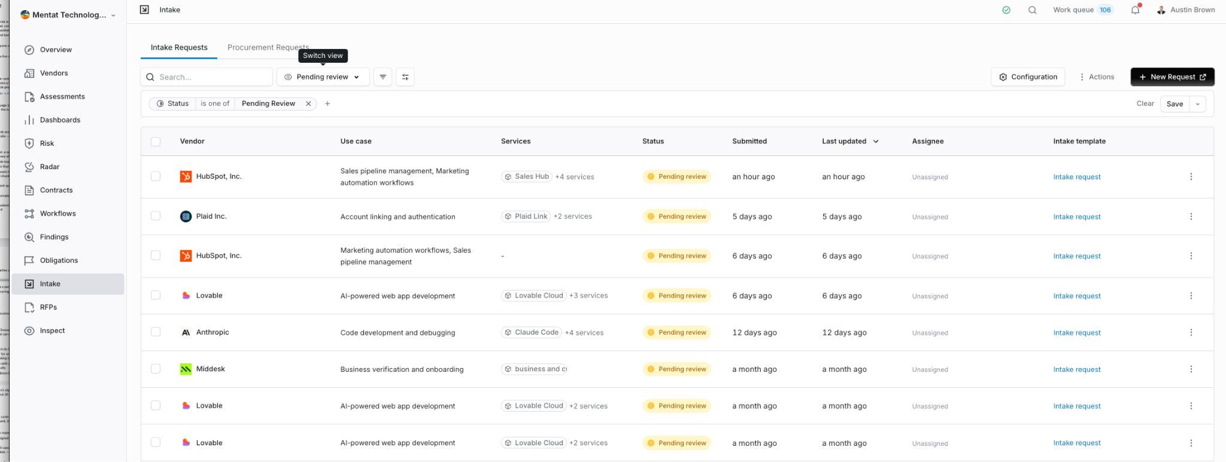Open the Obligations flag icon
Screen dimensions: 1226x462
29,261
